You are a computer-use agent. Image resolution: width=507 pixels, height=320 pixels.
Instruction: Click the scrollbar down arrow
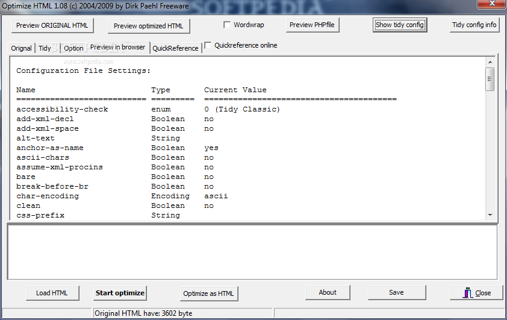490,215
